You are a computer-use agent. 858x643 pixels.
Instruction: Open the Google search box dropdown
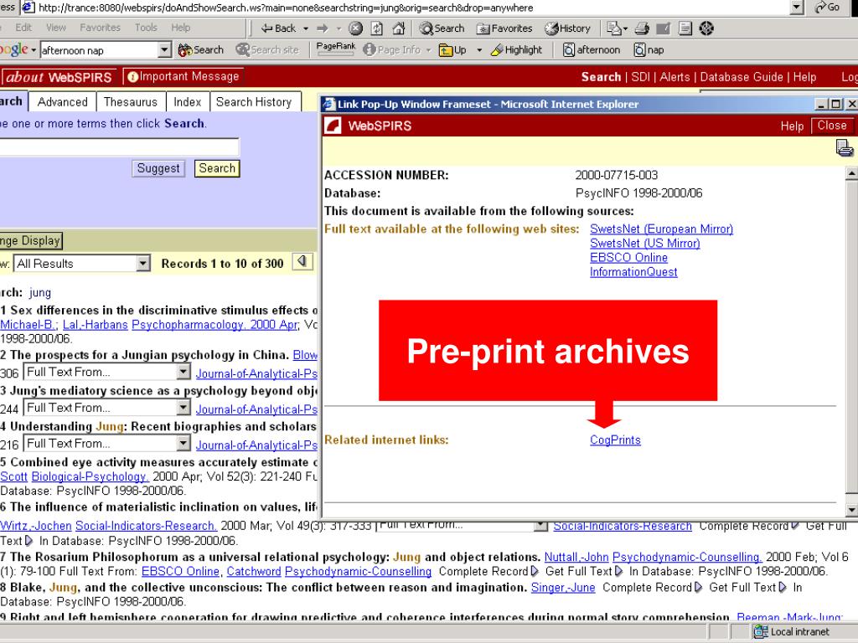click(x=165, y=50)
